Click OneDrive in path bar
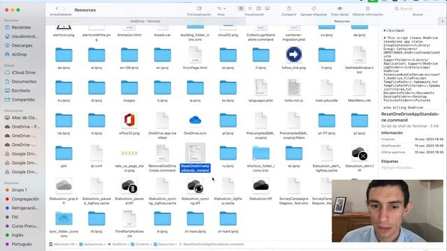The height and width of the screenshot is (251, 447). (117, 244)
